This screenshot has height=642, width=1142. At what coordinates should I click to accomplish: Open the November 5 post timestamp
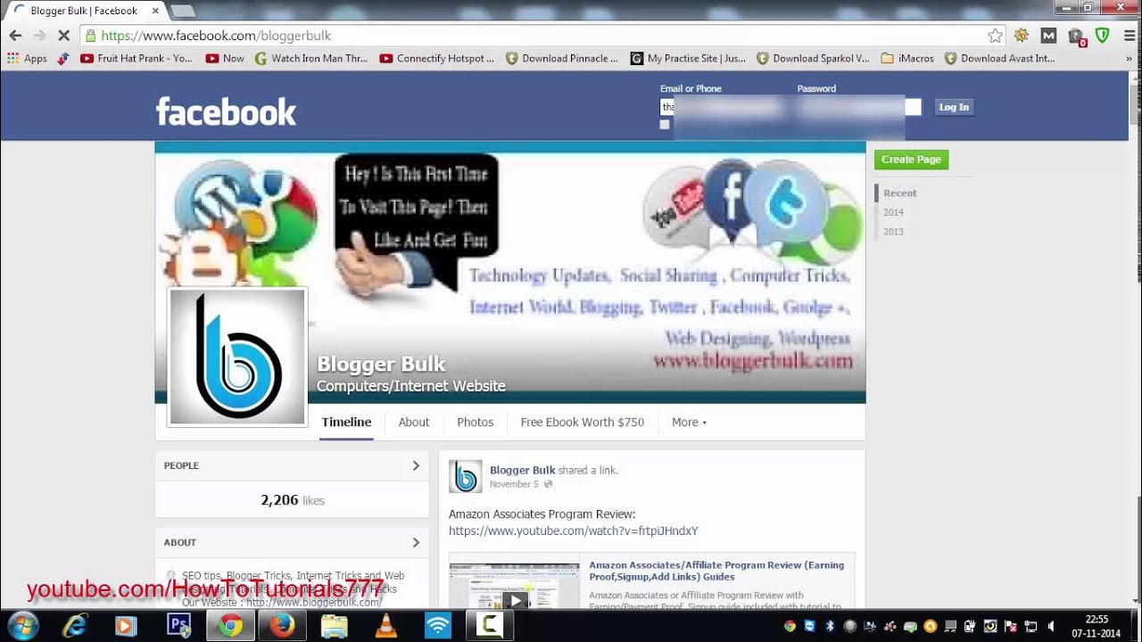(514, 484)
